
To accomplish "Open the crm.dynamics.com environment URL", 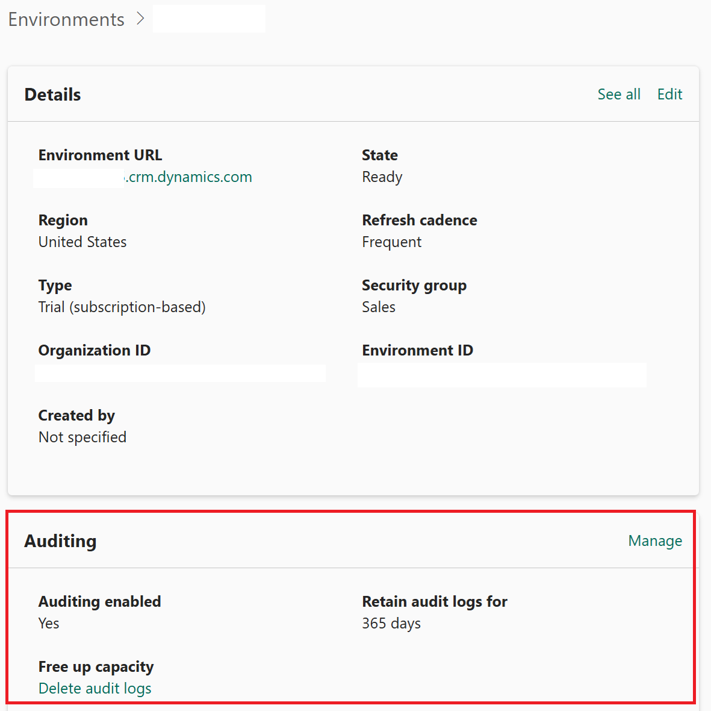I will (x=188, y=177).
